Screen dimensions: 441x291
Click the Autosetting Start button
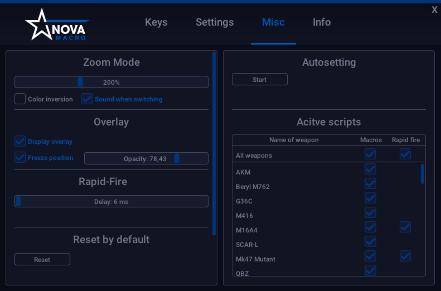pyautogui.click(x=260, y=80)
